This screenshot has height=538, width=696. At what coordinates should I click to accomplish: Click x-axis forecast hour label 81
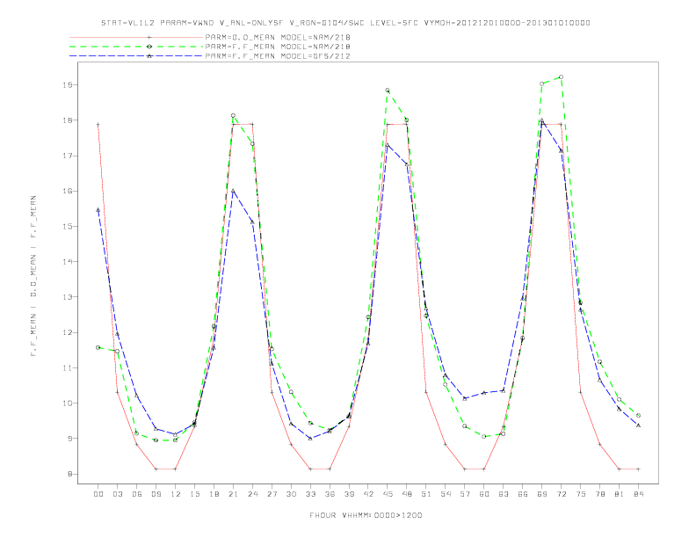620,494
